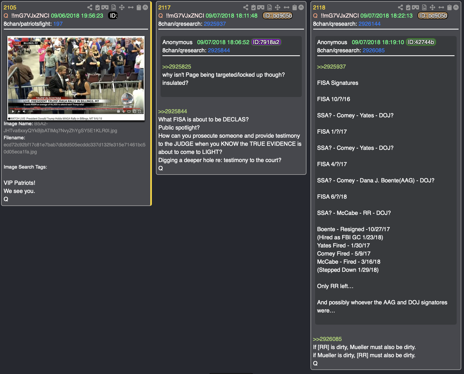Click timestamp 09/07/2018 18:22:13

coord(386,16)
